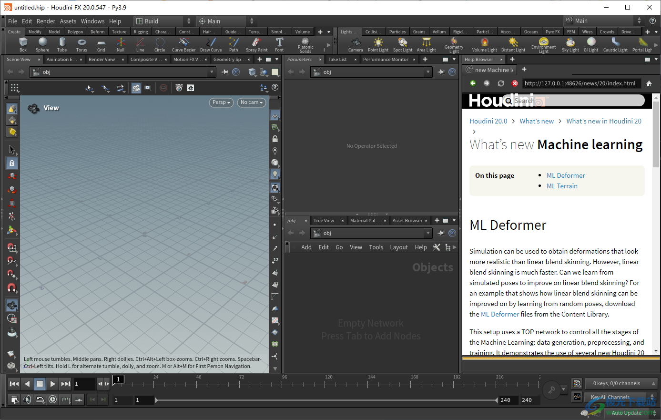Add a Caustic Light

pos(615,45)
